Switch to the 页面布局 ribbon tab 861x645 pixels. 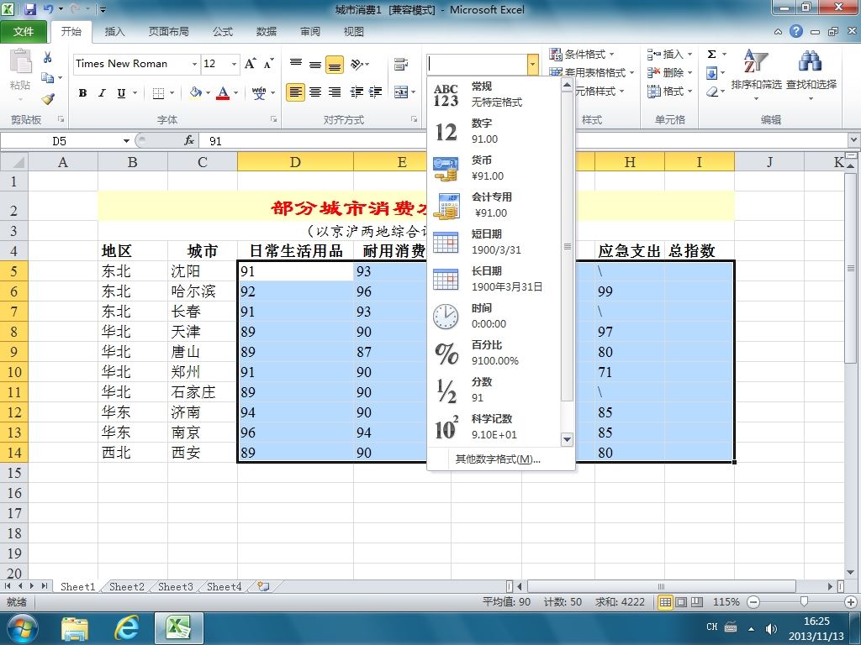coord(168,32)
